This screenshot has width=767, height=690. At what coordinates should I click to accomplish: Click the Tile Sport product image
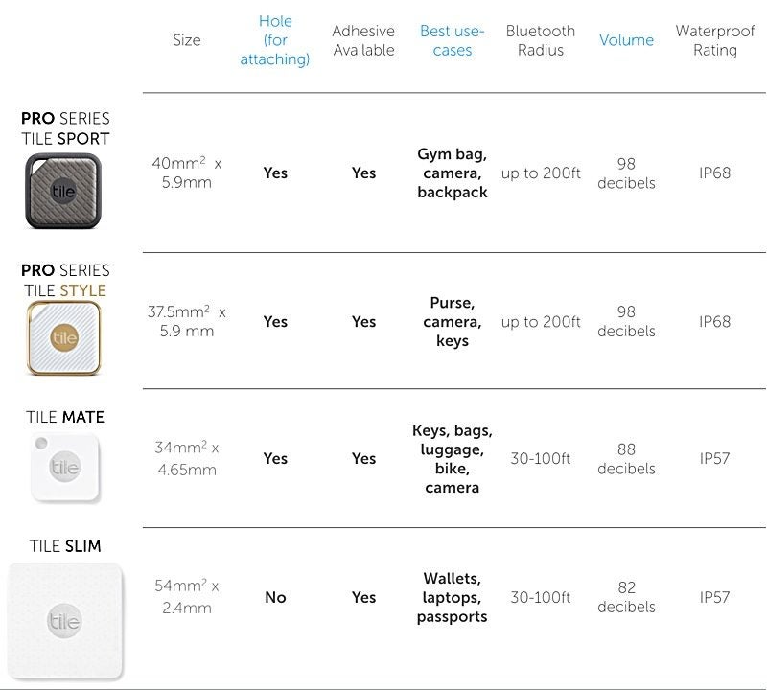(x=63, y=192)
